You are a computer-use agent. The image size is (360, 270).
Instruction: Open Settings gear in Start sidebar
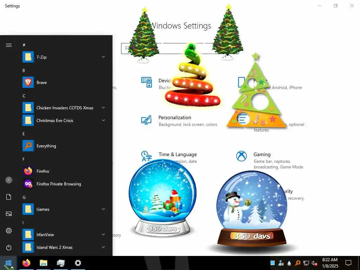pos(9,231)
